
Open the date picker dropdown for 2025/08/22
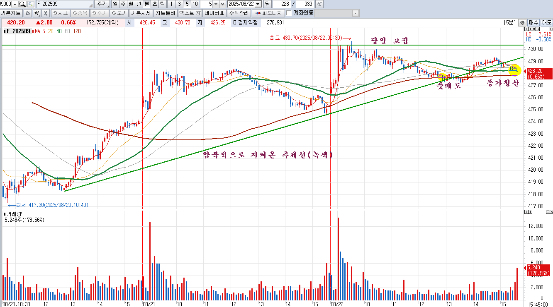pos(258,4)
